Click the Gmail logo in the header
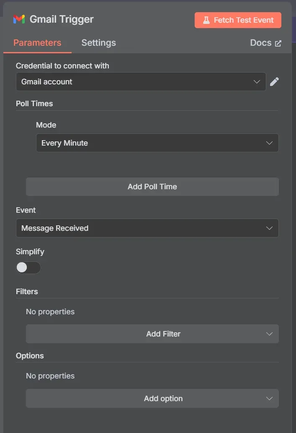The image size is (296, 433). [19, 19]
